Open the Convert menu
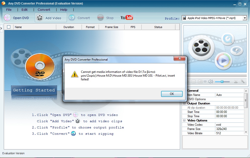Viewport: 250px width, 158px height. point(44,10)
